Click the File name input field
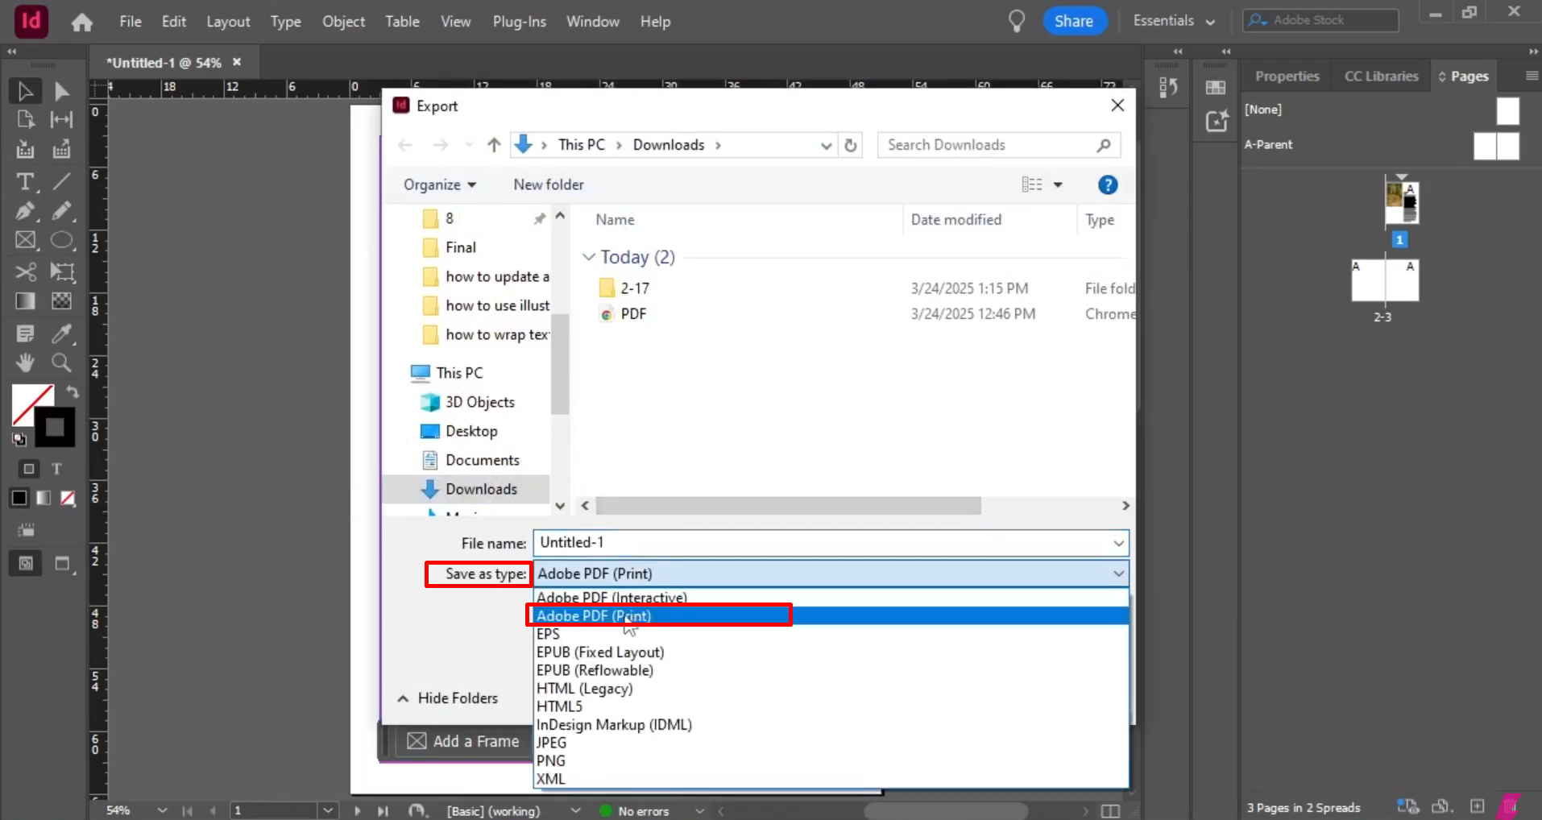Image resolution: width=1542 pixels, height=820 pixels. coord(823,543)
